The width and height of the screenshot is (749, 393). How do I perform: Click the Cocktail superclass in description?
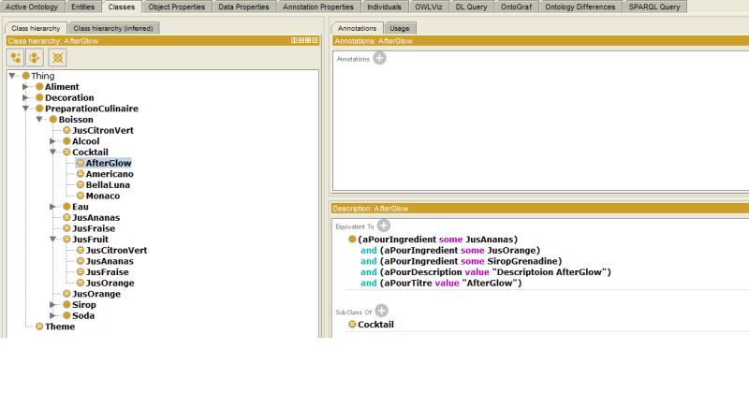[x=375, y=325]
